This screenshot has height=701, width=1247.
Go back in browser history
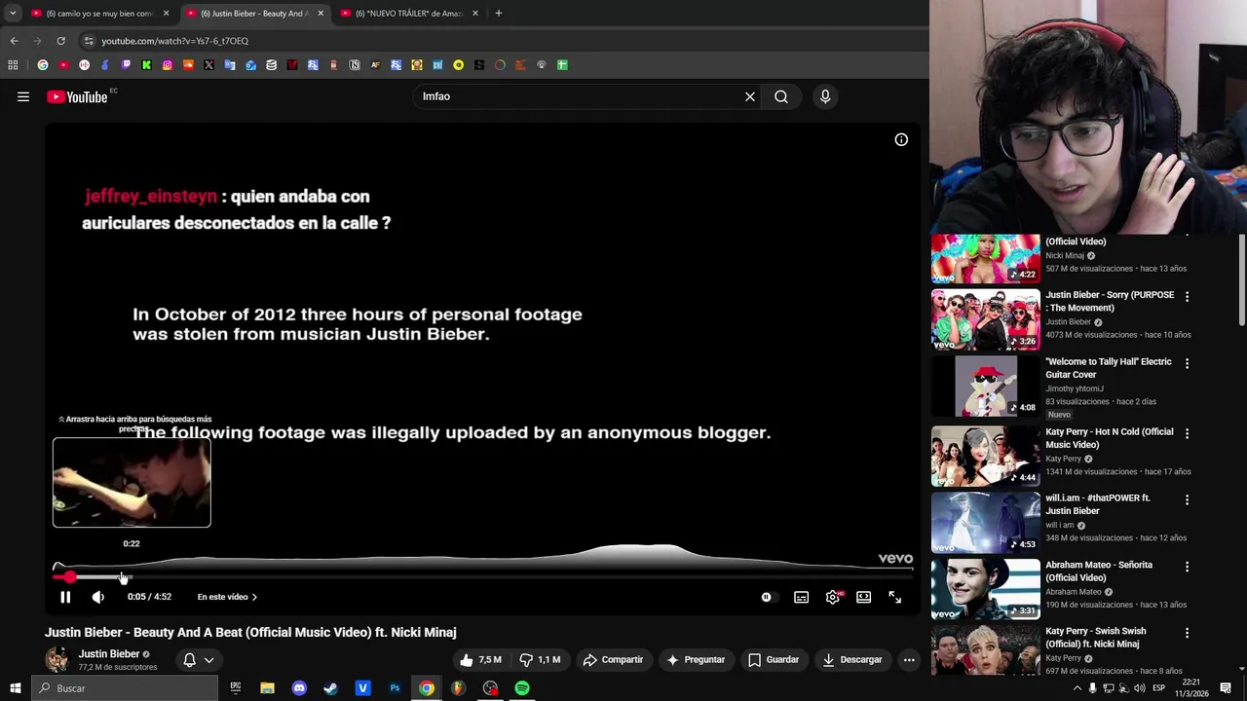pyautogui.click(x=14, y=41)
